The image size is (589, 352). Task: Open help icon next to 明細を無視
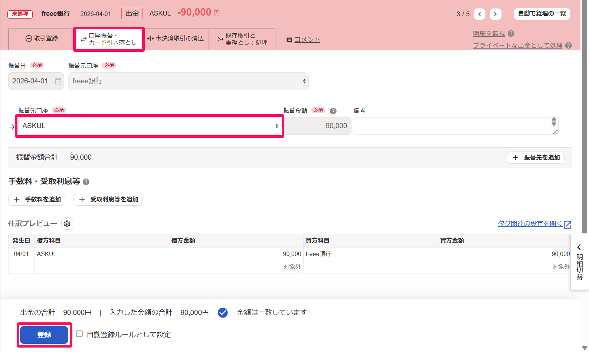pyautogui.click(x=511, y=34)
